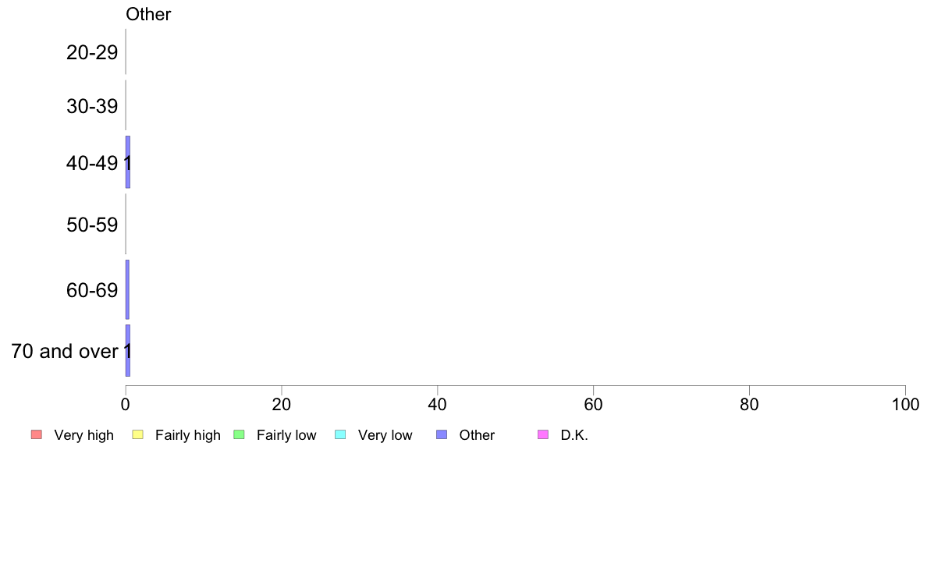The image size is (927, 574).
Task: Click the 0 axis tick label
Action: click(126, 404)
